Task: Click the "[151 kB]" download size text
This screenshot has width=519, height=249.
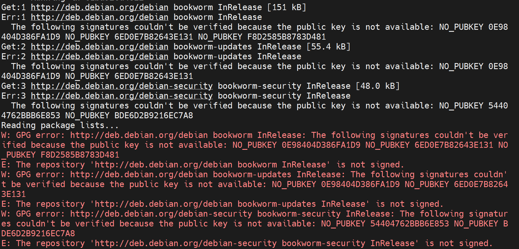Action: 287,7
